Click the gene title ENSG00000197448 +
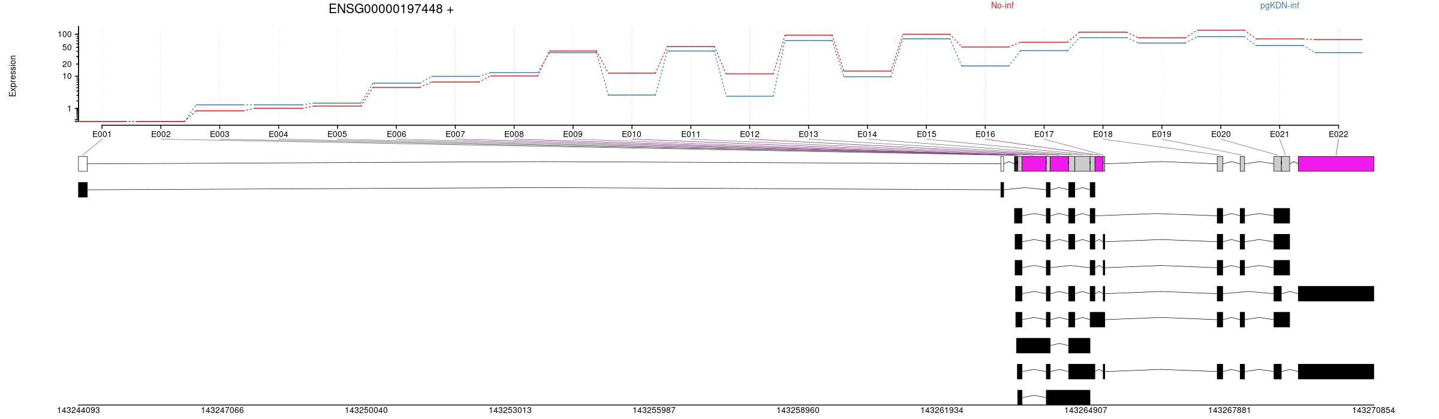The image size is (1439, 419). point(391,9)
